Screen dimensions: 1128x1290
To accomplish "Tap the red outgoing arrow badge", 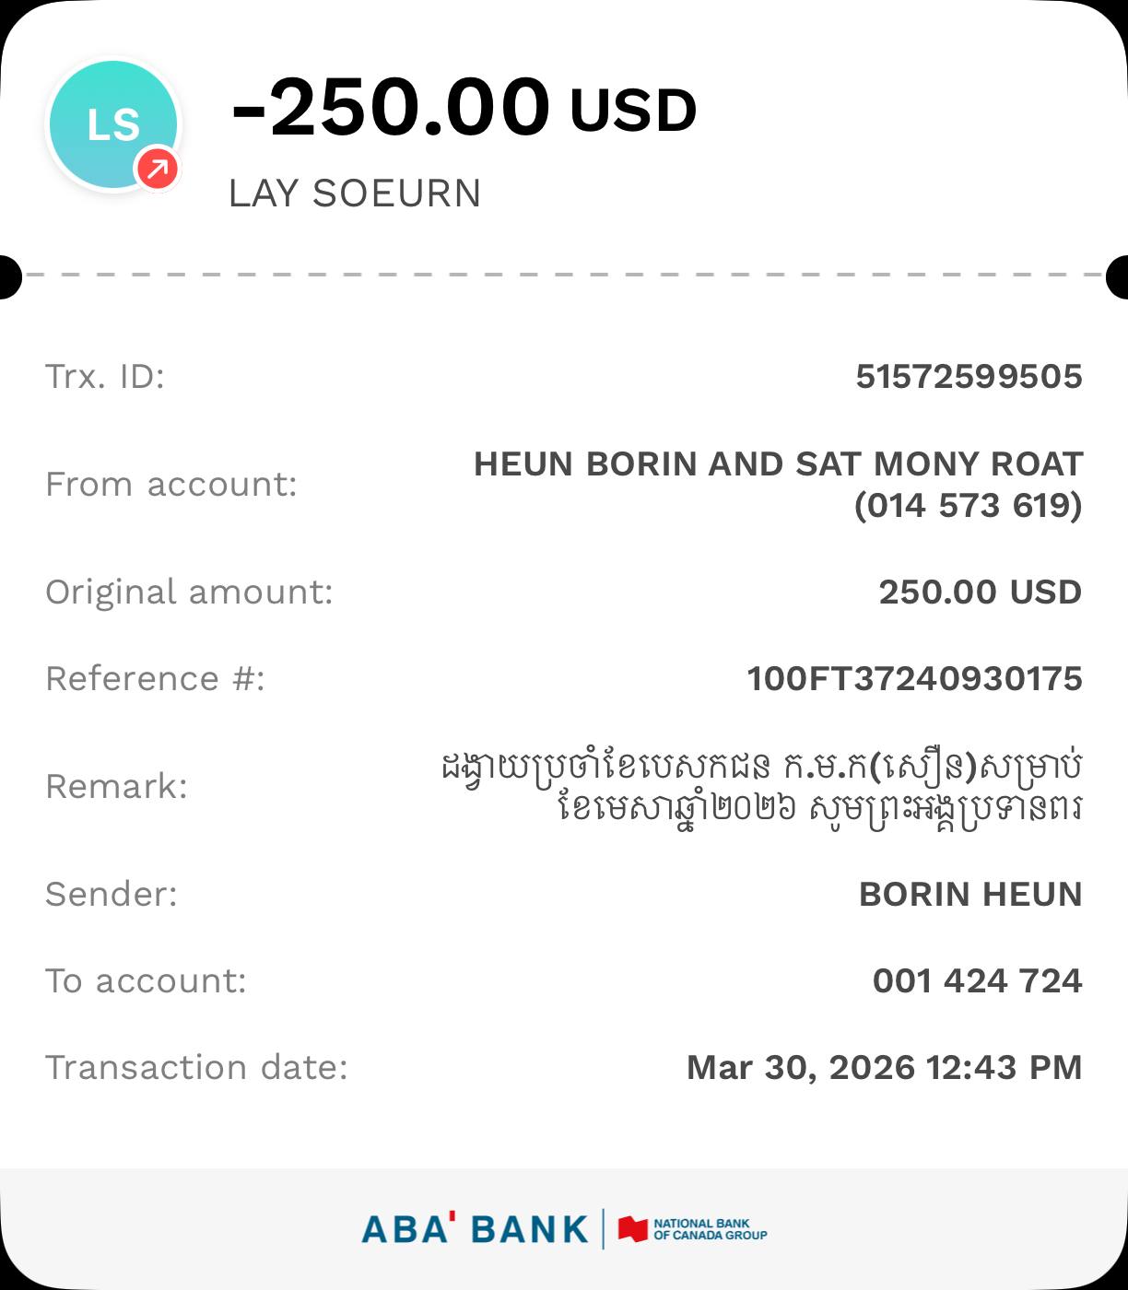I will point(158,168).
